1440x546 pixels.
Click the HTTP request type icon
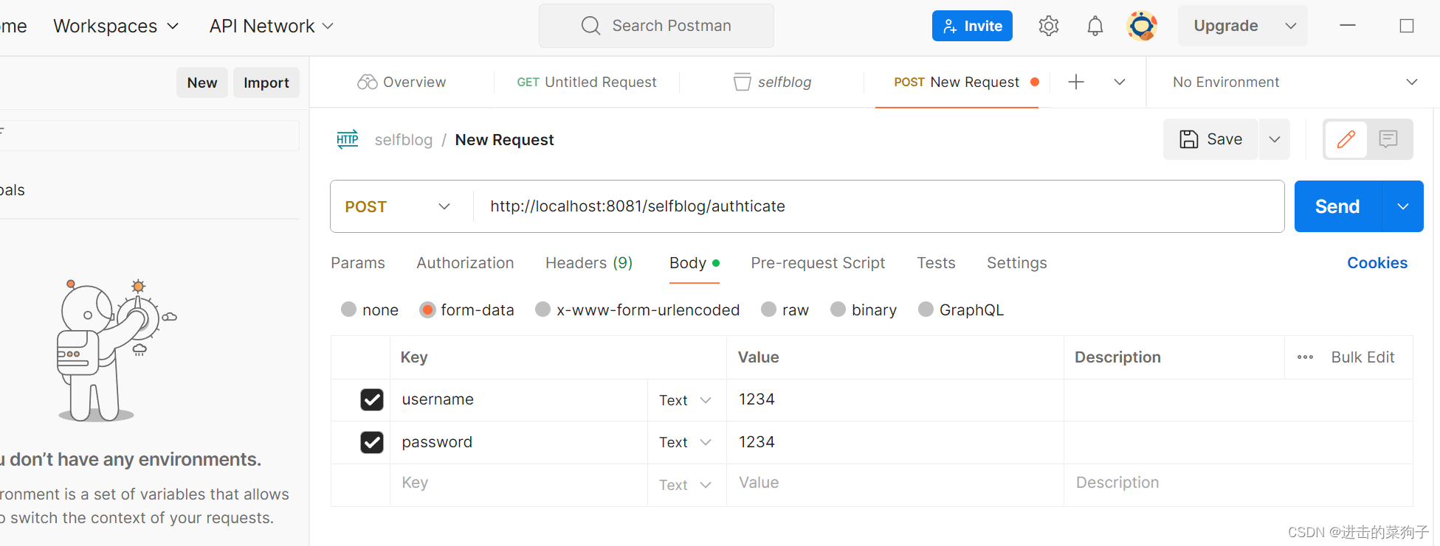coord(348,139)
